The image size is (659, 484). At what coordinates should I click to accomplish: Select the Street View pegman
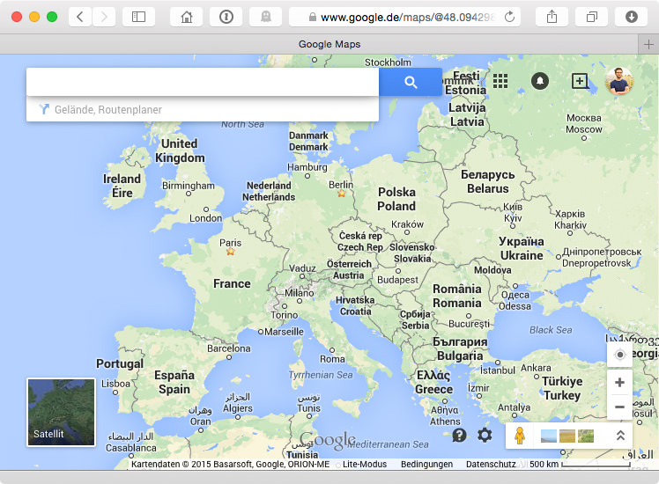tap(520, 436)
